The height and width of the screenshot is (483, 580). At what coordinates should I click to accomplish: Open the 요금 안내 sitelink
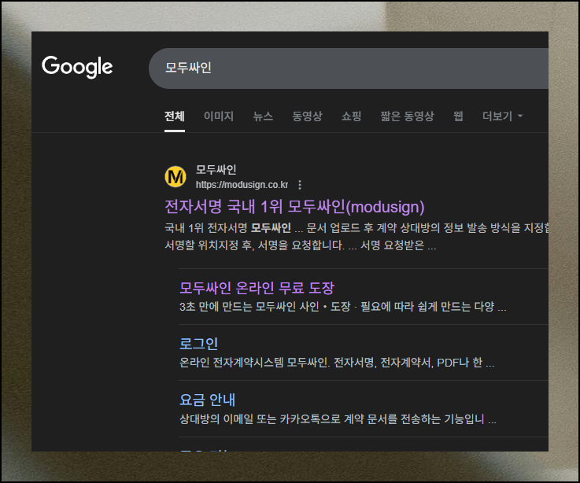tap(207, 400)
